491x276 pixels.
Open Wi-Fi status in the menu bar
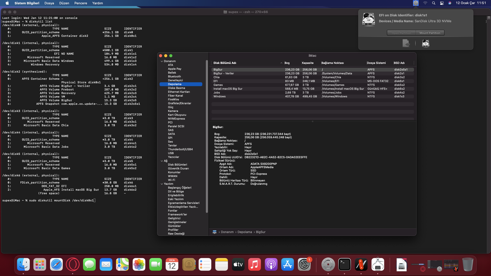click(x=425, y=3)
